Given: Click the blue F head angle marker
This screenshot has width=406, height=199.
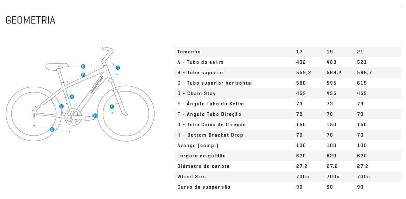Looking at the screenshot, I should [112, 107].
